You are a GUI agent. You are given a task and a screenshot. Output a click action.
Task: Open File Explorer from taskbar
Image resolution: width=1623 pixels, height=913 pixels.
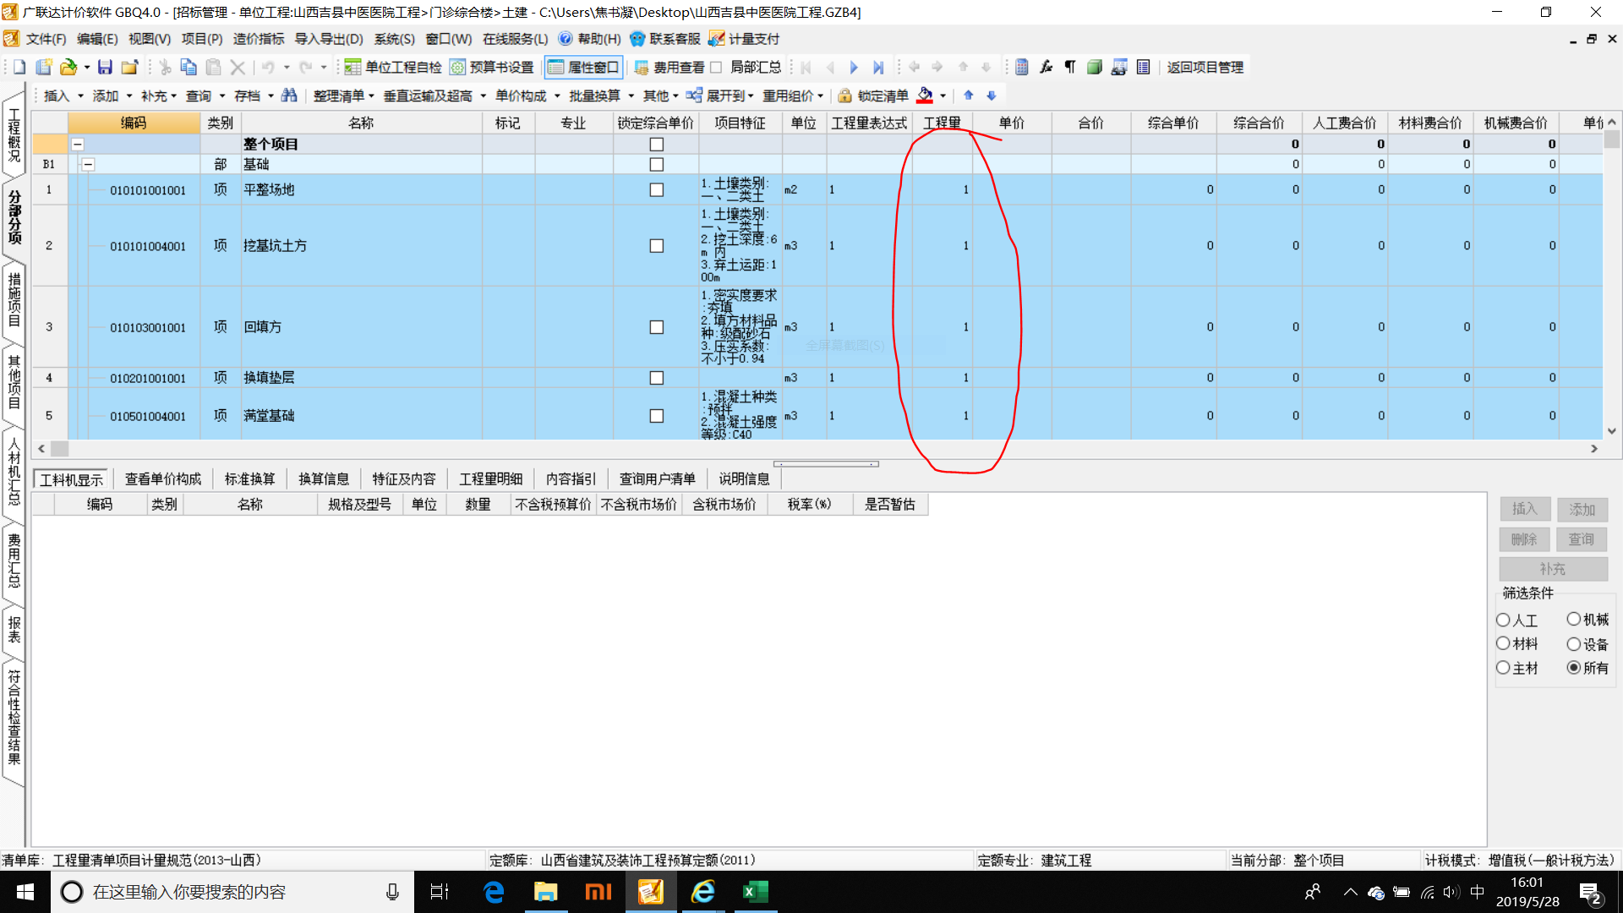click(x=546, y=892)
